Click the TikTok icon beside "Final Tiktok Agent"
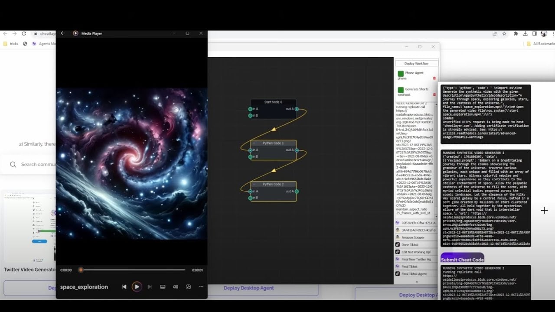Image resolution: width=555 pixels, height=312 pixels. pyautogui.click(x=398, y=273)
